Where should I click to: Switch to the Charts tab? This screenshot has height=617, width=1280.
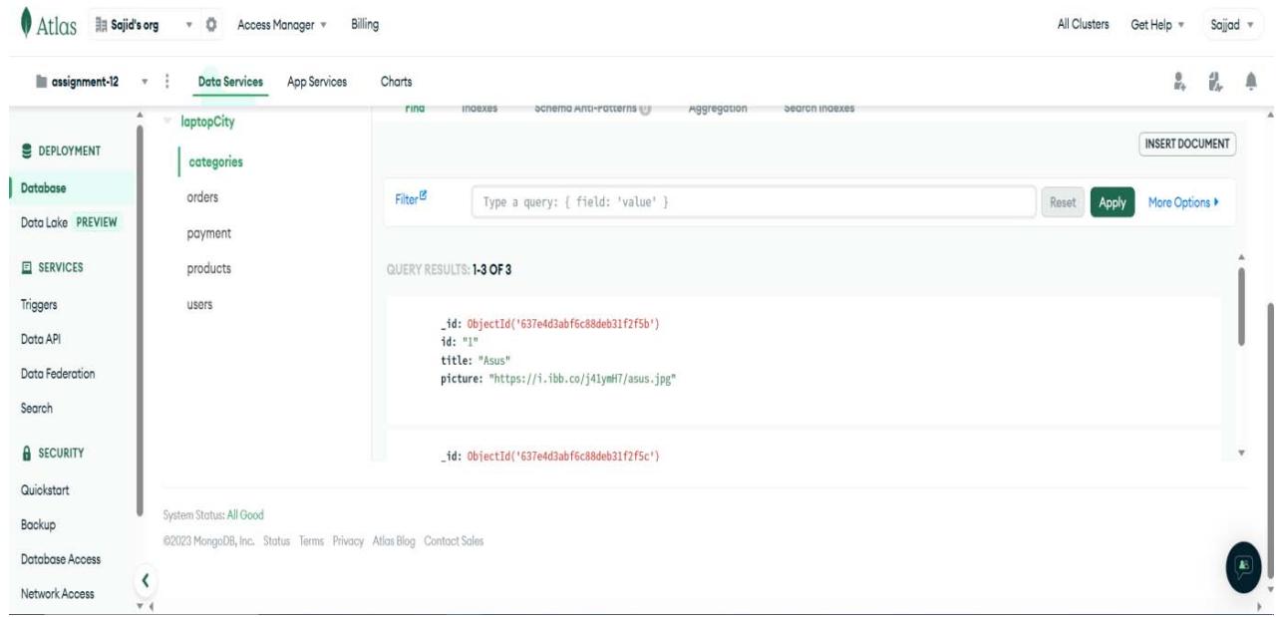pyautogui.click(x=398, y=82)
